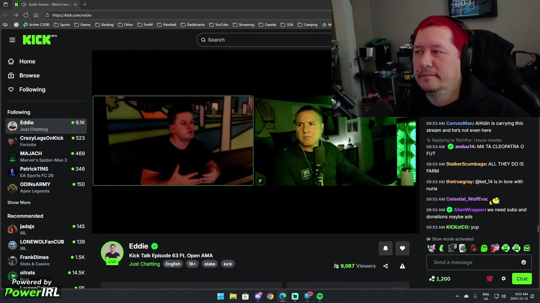Click StalkerScumbags username in chat
The height and width of the screenshot is (303, 540).
pos(466,164)
